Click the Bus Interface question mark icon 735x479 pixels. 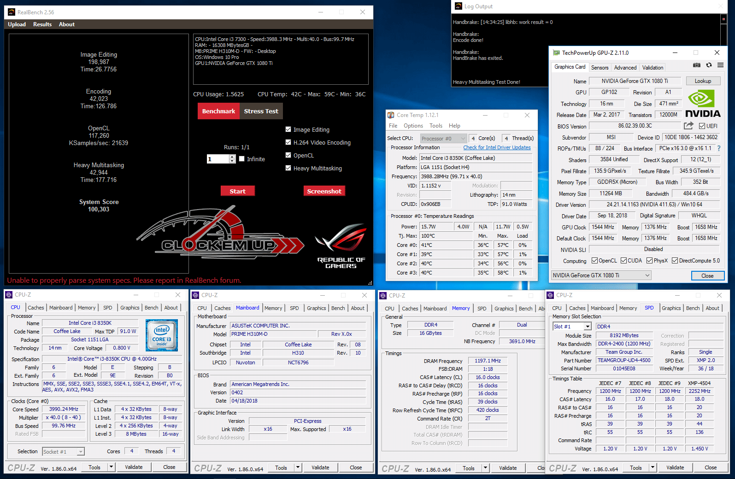coord(718,148)
